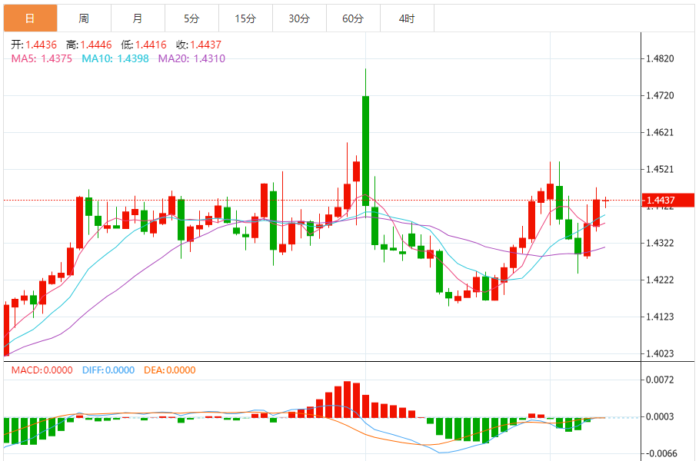699x461 pixels.
Task: Click the 1.4621 price axis label
Action: tap(661, 133)
